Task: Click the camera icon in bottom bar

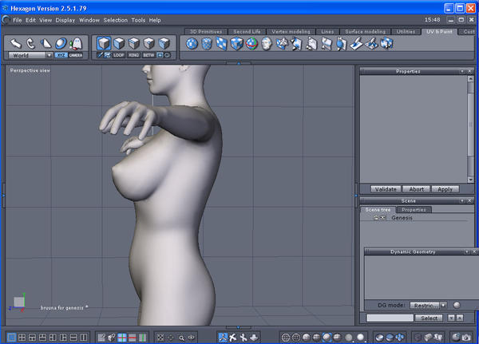Action: pos(465,338)
